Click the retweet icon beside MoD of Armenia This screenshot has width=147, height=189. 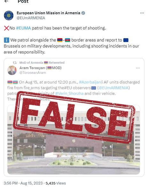point(15,63)
